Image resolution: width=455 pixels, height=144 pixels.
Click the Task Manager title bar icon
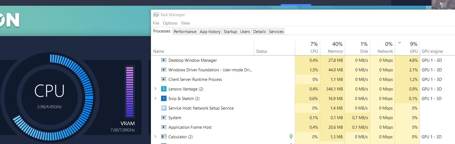coord(156,15)
